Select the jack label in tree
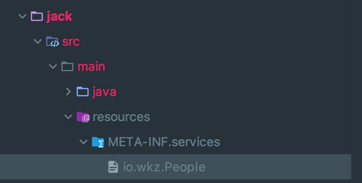Screen dimensions: 362x183 point(59,17)
